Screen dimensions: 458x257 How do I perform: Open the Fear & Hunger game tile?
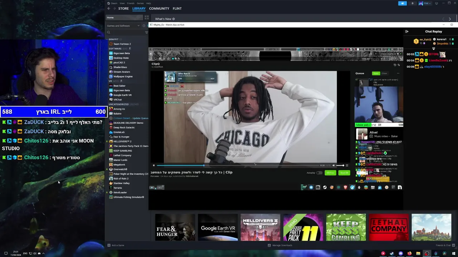pos(175,227)
